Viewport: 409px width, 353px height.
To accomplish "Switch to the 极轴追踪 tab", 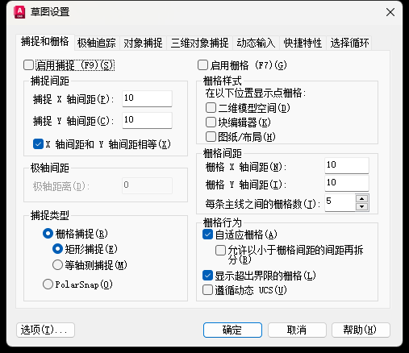I will (97, 43).
